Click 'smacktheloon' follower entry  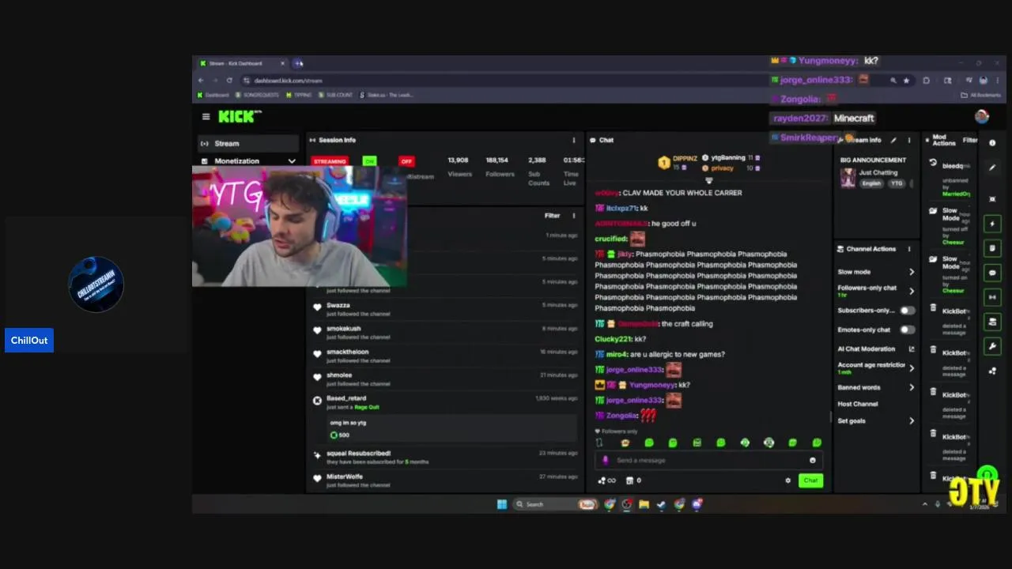[445, 356]
